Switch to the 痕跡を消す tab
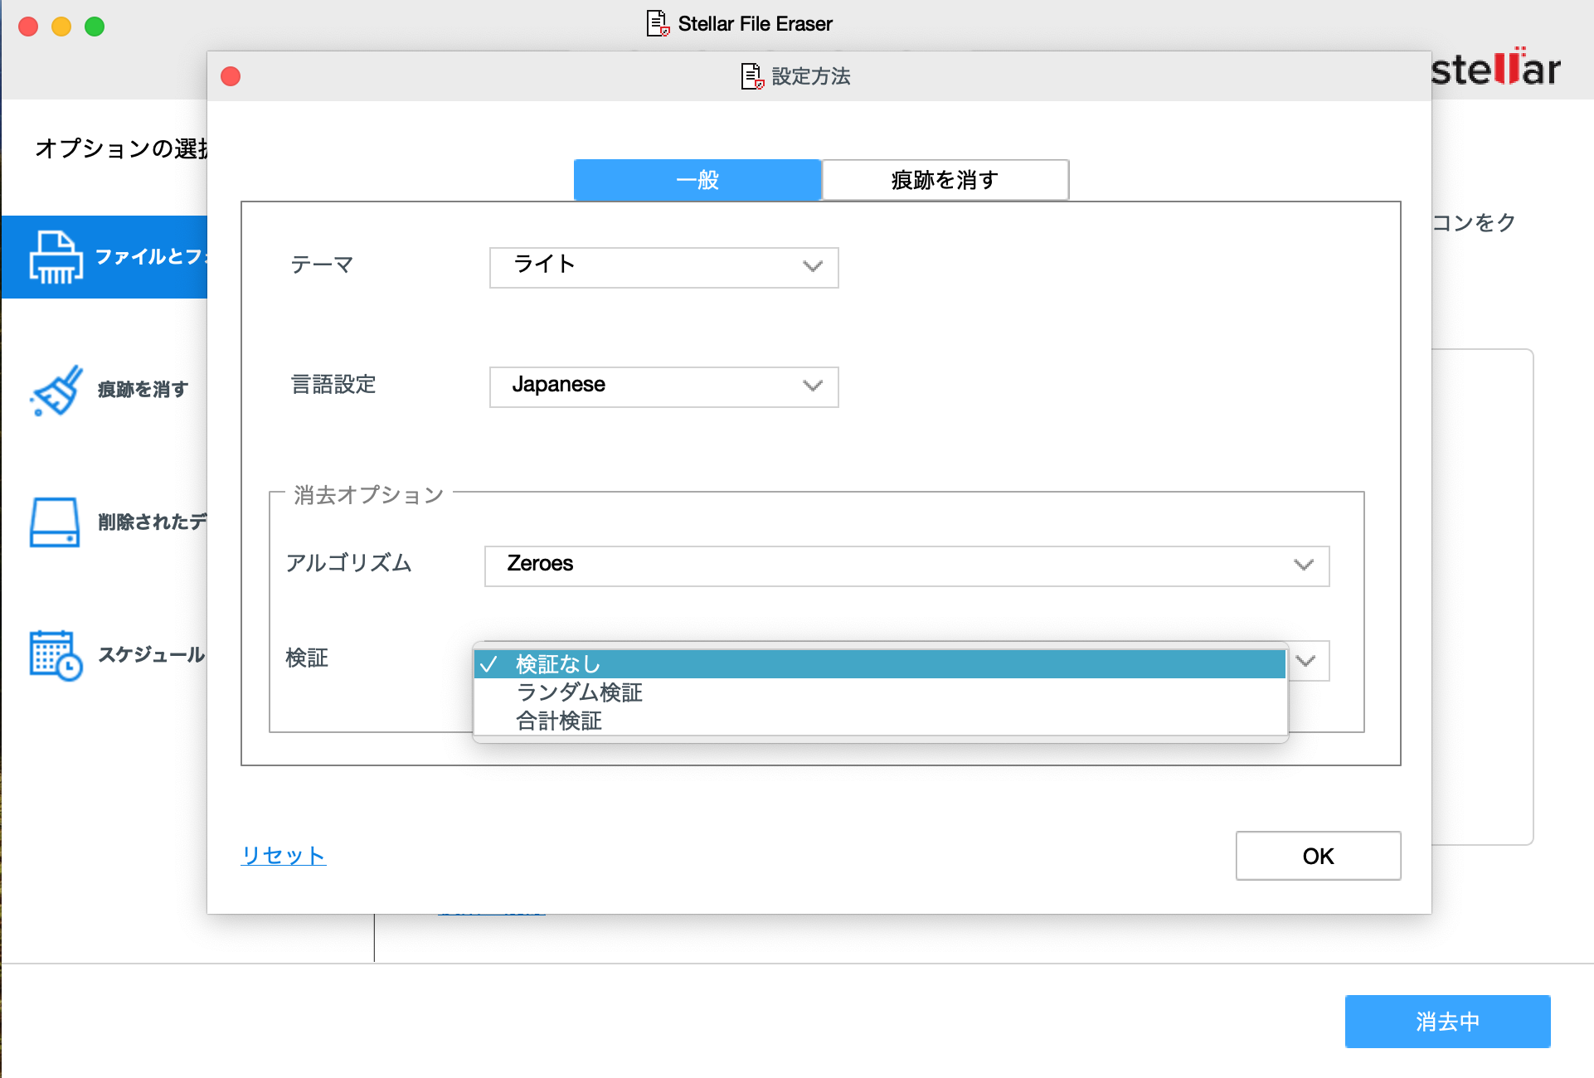The height and width of the screenshot is (1078, 1594). [x=945, y=180]
